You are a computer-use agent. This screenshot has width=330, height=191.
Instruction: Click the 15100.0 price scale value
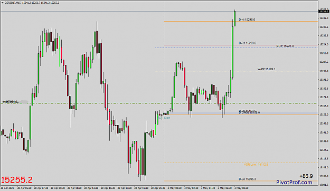(x=324, y=176)
